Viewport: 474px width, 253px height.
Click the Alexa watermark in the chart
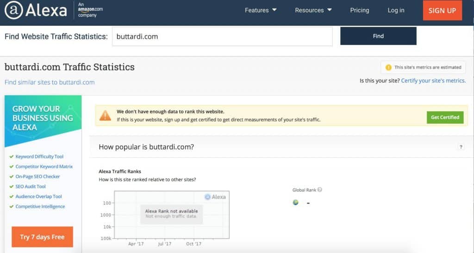215,197
